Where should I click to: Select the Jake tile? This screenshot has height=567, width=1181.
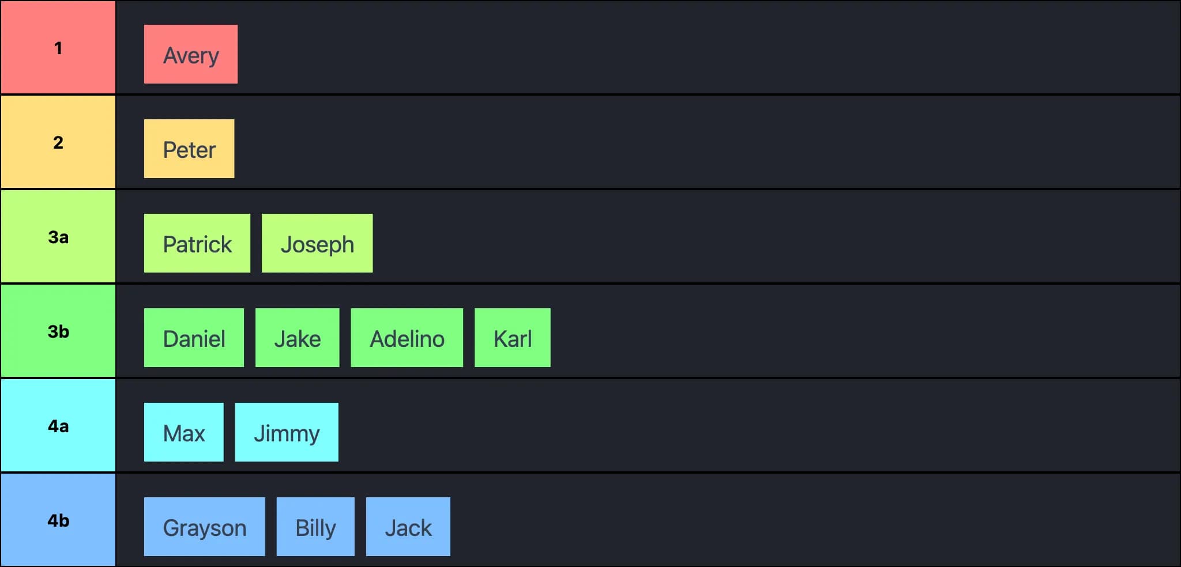tap(297, 338)
